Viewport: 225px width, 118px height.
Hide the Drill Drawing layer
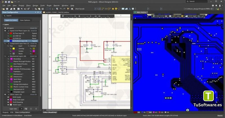[x=8, y=102]
